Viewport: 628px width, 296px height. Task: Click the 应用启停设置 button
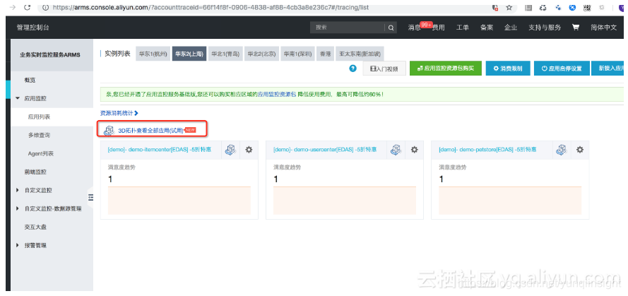tap(562, 69)
